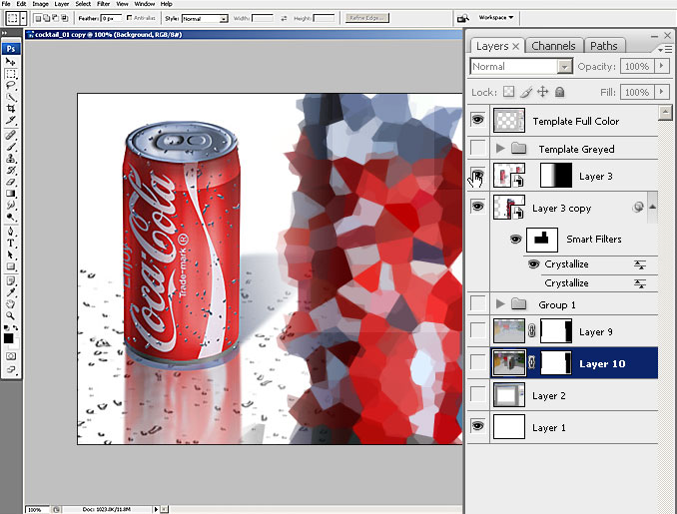677x514 pixels.
Task: Select the Clone Stamp tool
Action: (11, 159)
